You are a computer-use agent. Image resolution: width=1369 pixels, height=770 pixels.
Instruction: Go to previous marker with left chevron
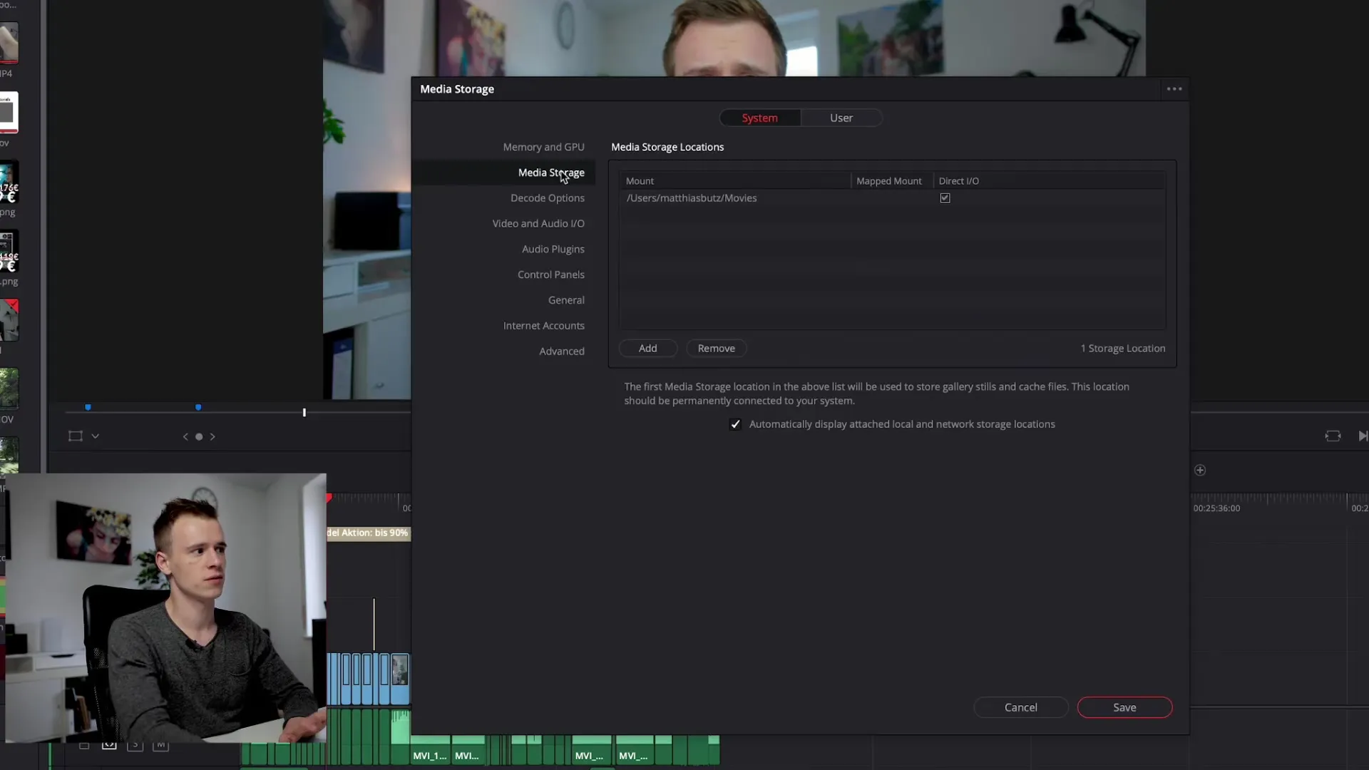[x=185, y=437]
